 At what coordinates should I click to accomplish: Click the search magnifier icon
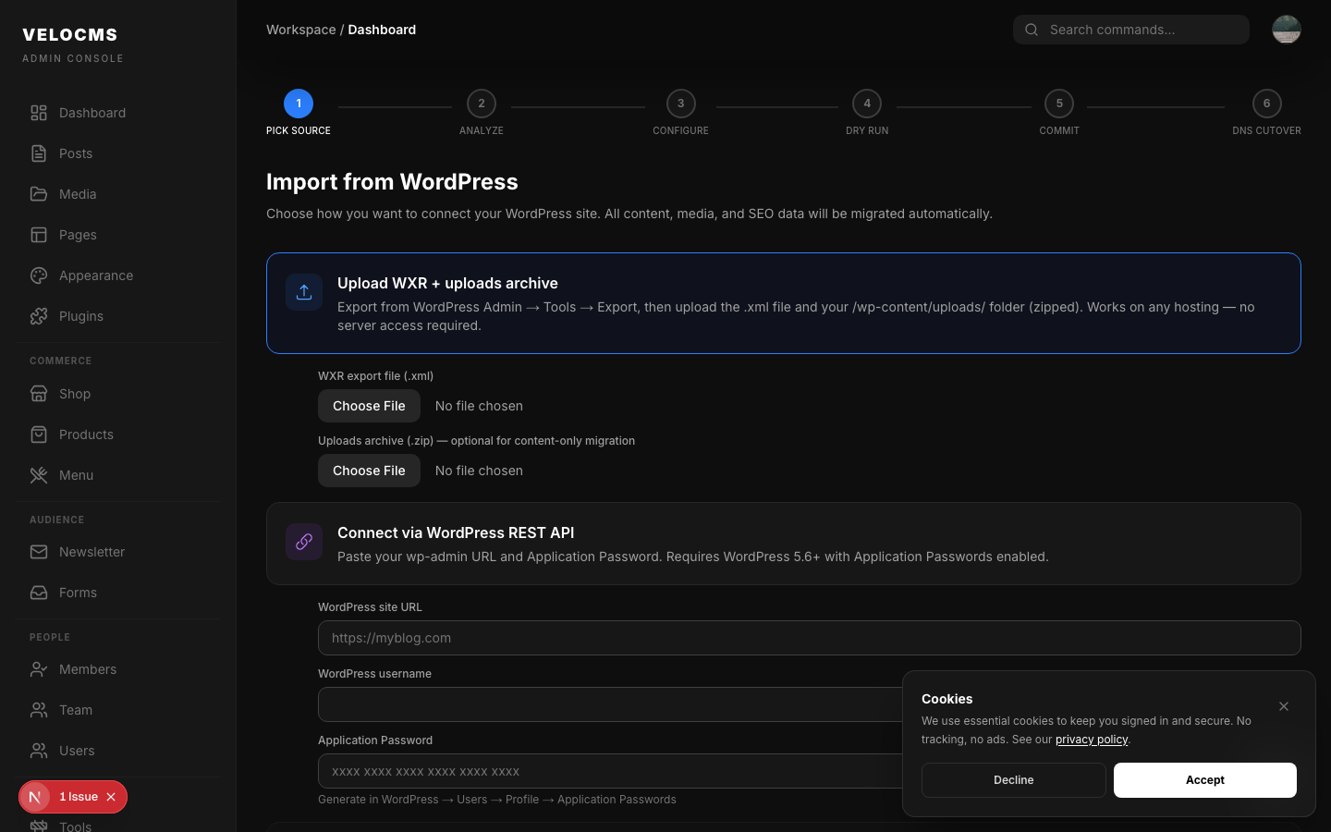(1031, 30)
